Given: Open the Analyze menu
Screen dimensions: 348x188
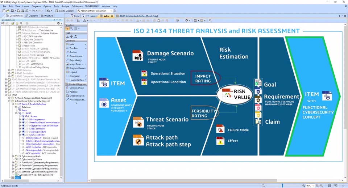Looking at the screenshot, I should click(x=65, y=6).
